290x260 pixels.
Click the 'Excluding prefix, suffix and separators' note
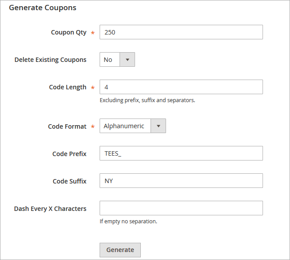(x=147, y=100)
